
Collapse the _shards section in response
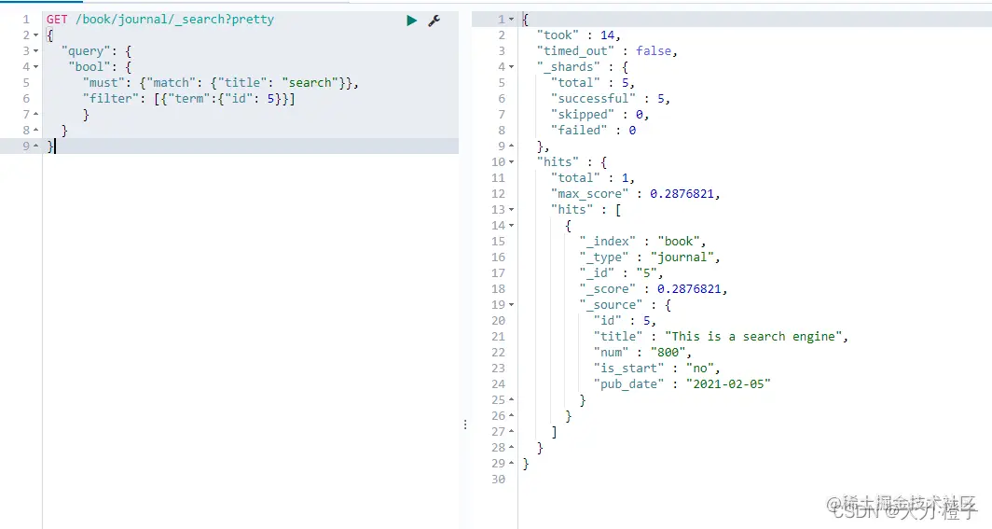coord(511,67)
